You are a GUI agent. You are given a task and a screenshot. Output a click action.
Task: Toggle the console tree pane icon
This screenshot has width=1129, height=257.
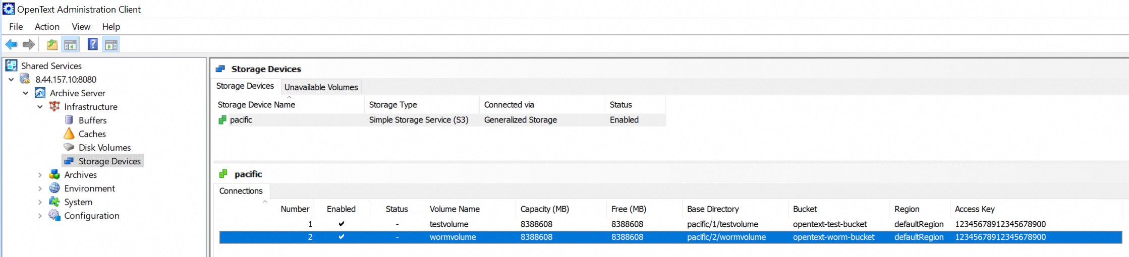tap(70, 45)
